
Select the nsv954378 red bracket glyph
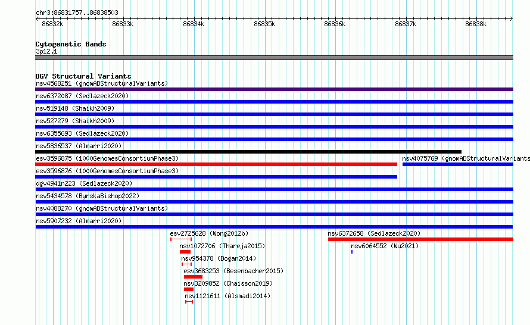click(187, 264)
